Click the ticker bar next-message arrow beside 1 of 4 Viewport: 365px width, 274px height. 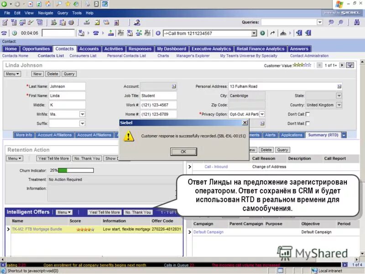(x=345, y=265)
